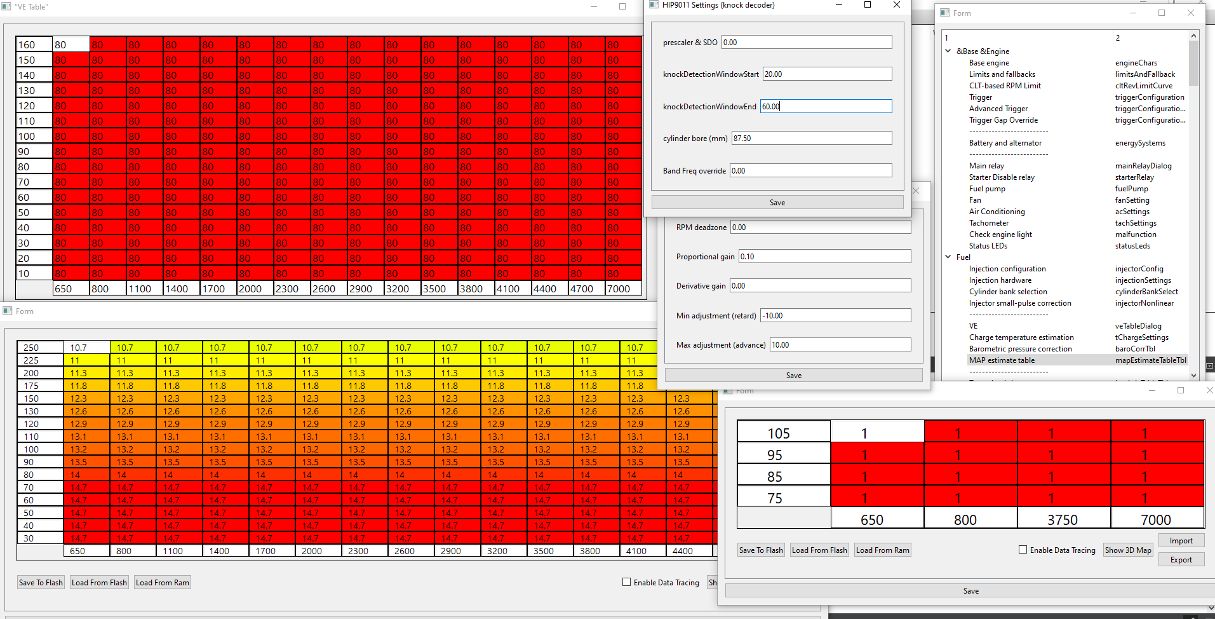This screenshot has height=619, width=1215.
Task: Export the table to file
Action: coord(1181,560)
